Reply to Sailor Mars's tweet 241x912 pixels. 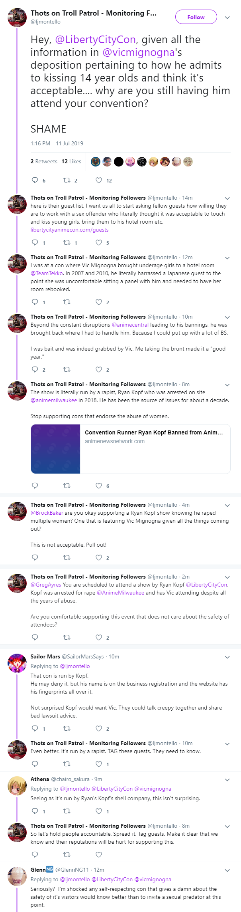pos(35,728)
